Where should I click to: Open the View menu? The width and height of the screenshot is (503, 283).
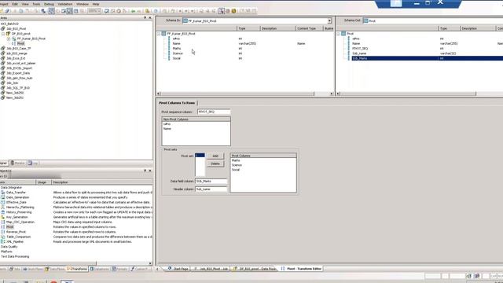point(25,4)
